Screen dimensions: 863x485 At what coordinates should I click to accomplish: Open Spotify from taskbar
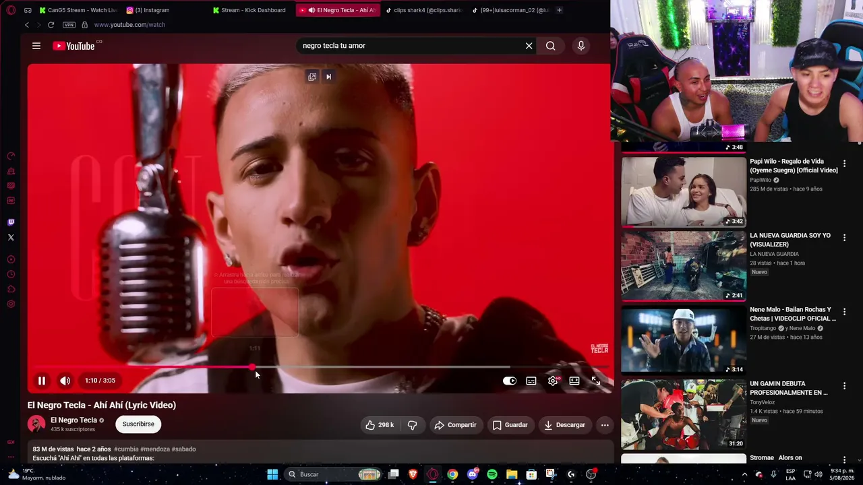[492, 474]
